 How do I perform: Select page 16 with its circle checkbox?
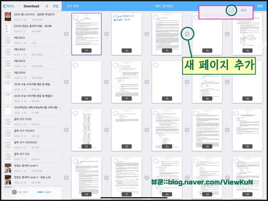[75, 65]
